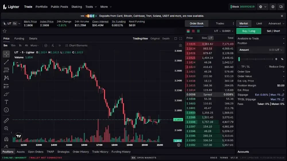Show both bids and asks view
The image size is (287, 161).
188,31
